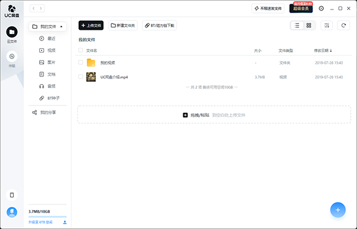Switch to grid view

point(309,25)
